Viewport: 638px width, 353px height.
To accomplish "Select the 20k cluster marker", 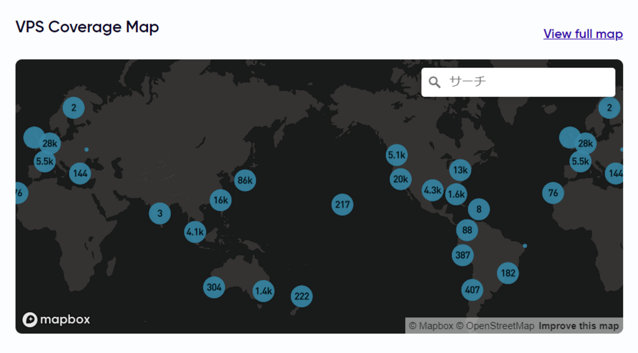I will coord(400,179).
